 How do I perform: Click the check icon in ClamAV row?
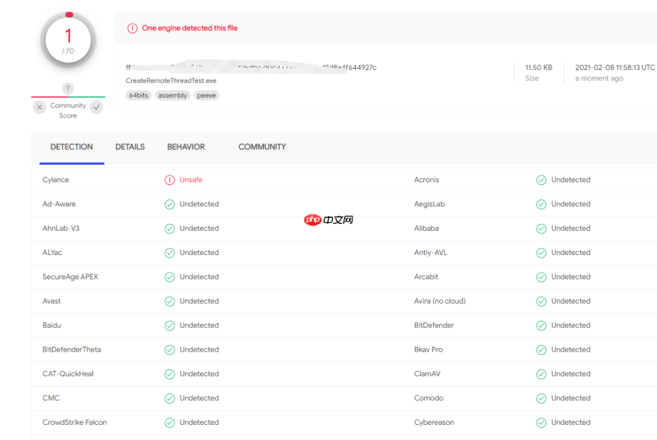[541, 374]
